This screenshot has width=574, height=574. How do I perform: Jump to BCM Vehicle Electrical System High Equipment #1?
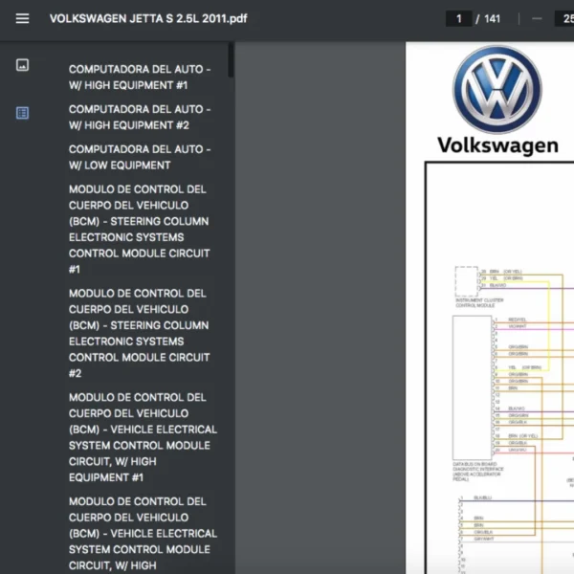tap(141, 437)
